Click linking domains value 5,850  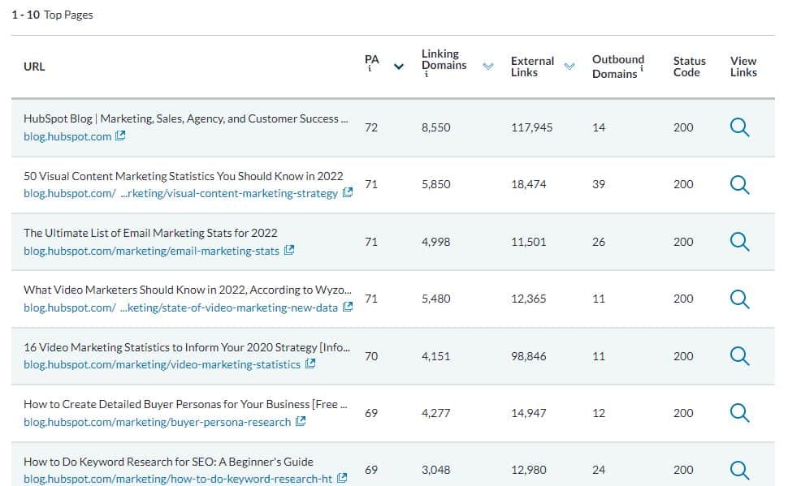(x=435, y=184)
